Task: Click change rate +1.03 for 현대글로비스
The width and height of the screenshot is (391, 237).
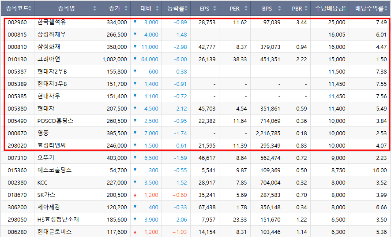Action: coord(180,232)
